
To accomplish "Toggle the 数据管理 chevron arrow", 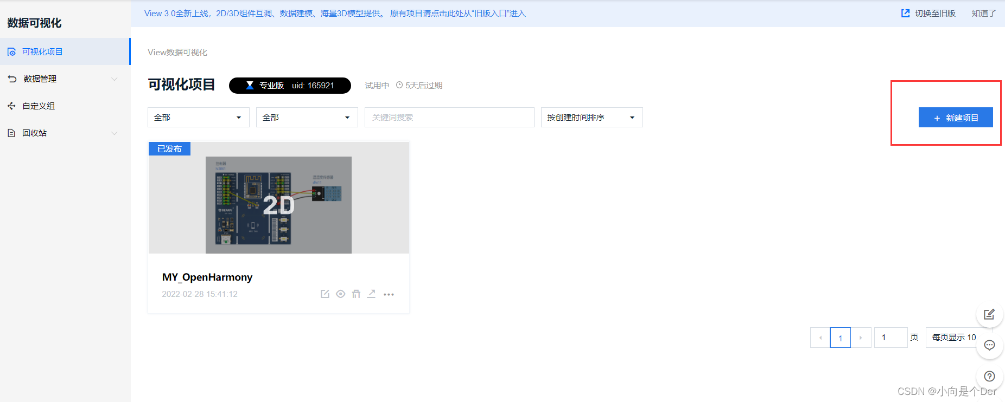I will pos(115,79).
